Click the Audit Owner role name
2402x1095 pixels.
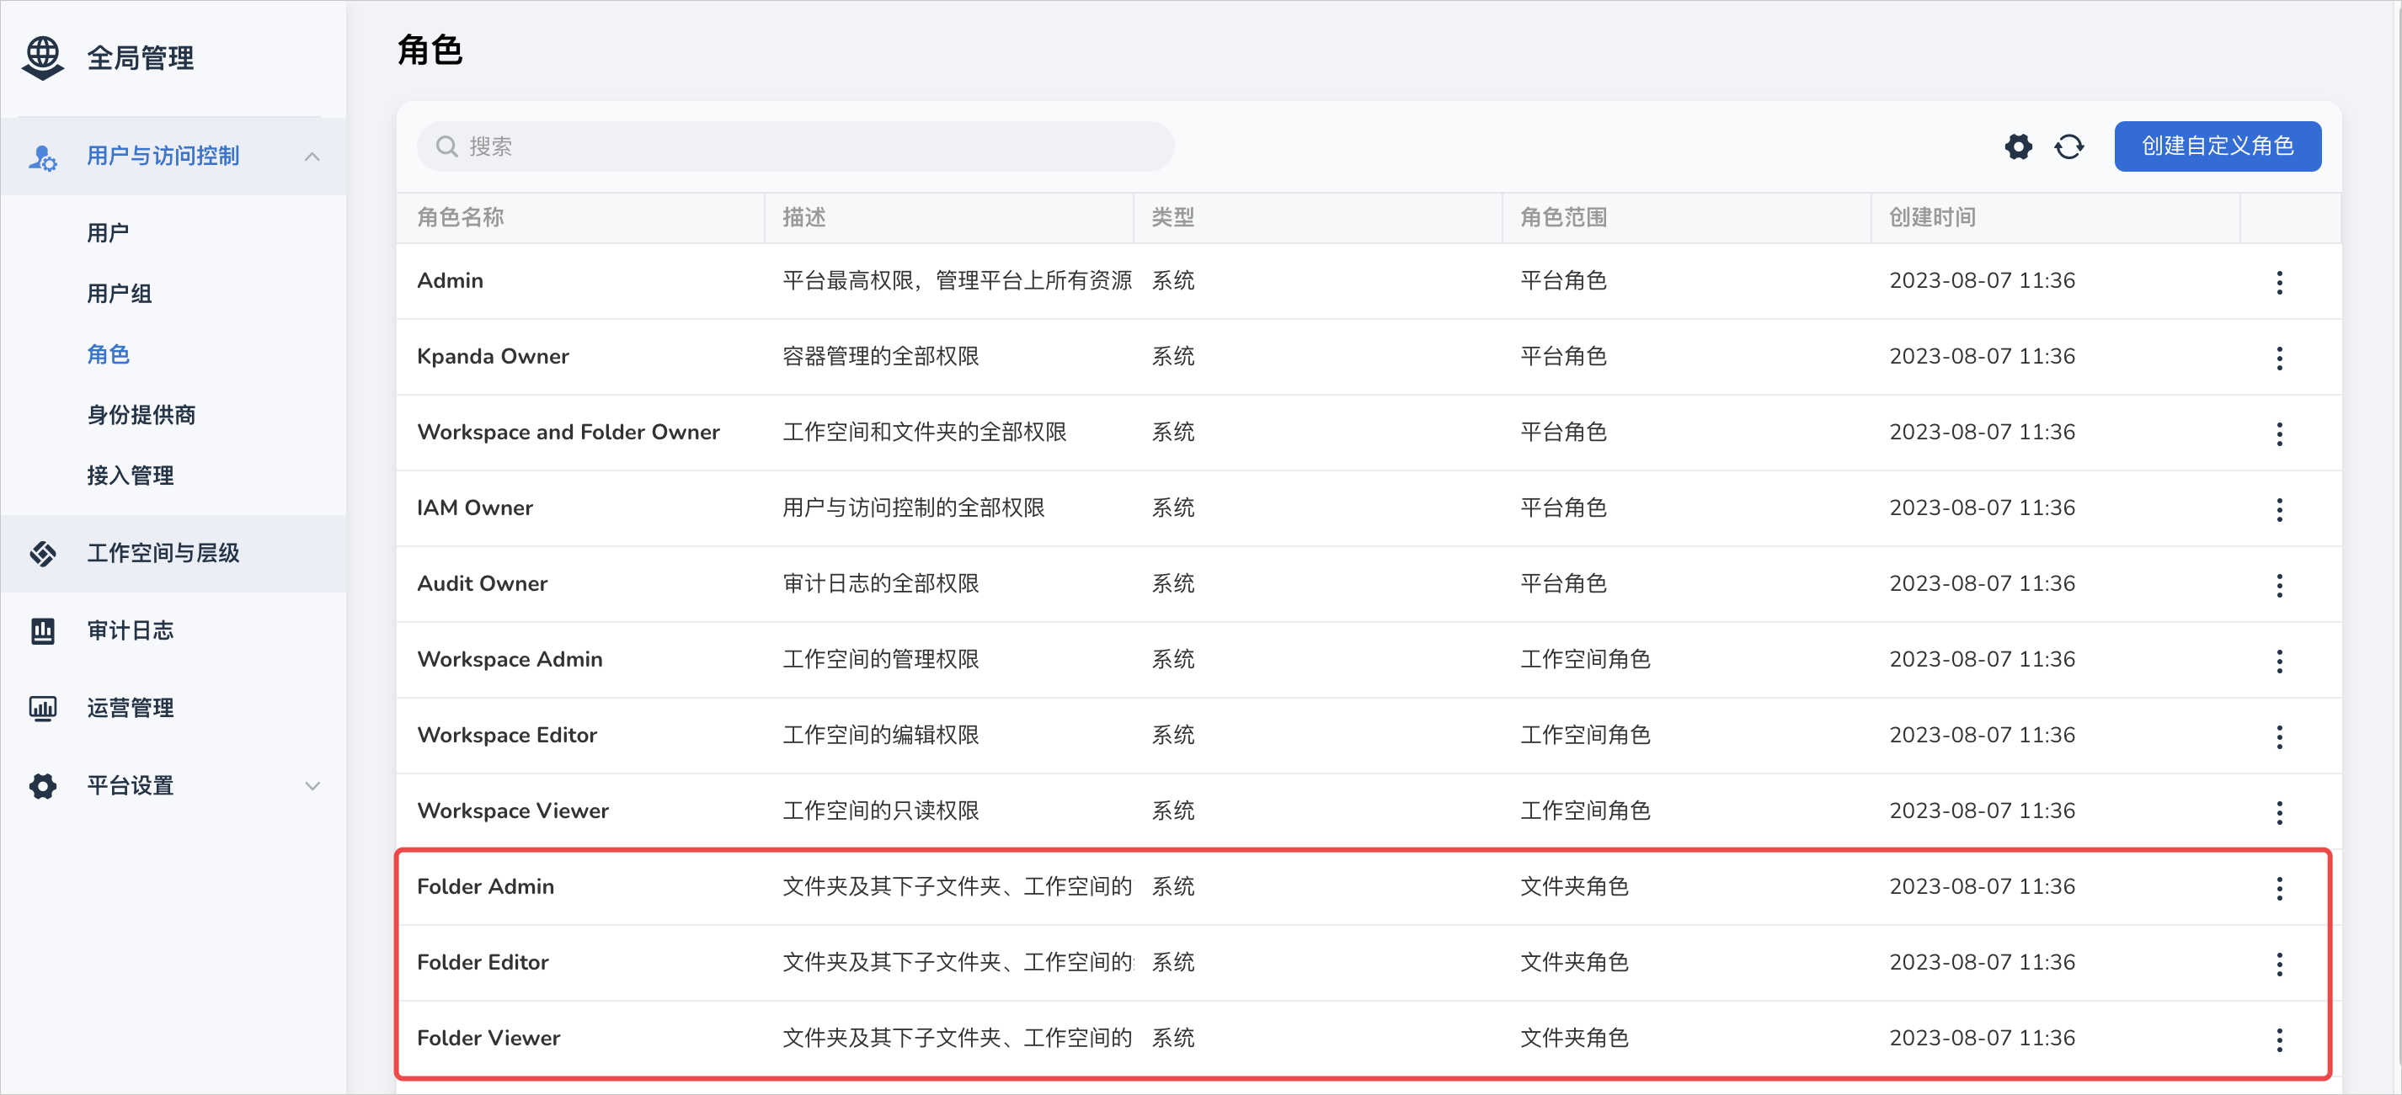482,583
